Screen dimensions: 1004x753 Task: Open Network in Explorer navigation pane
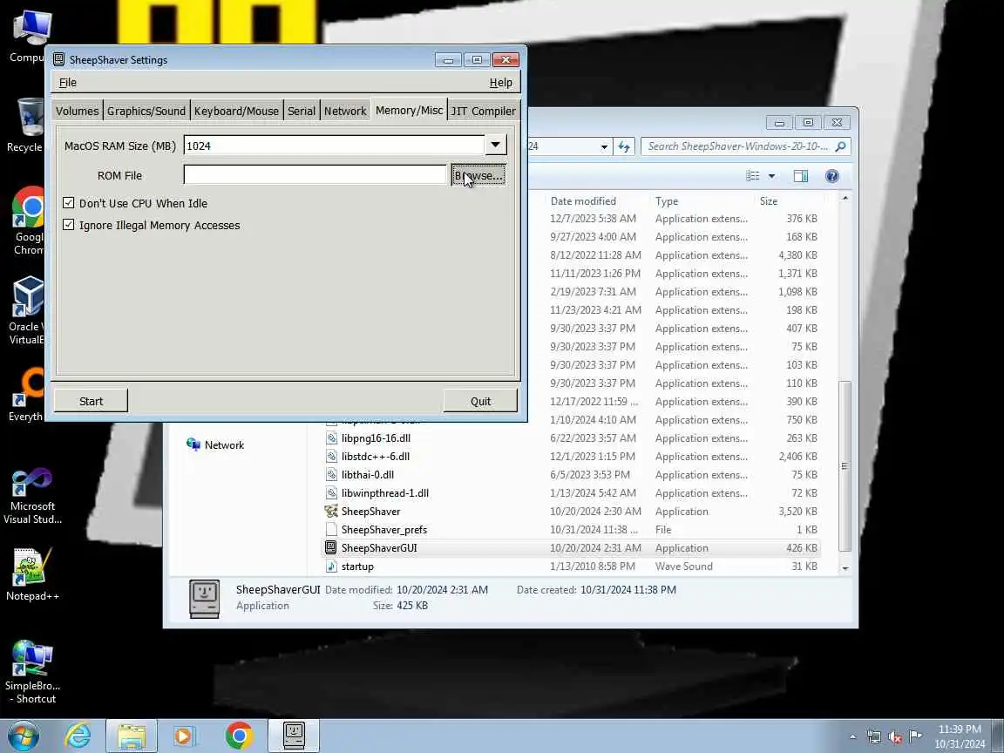click(215, 444)
